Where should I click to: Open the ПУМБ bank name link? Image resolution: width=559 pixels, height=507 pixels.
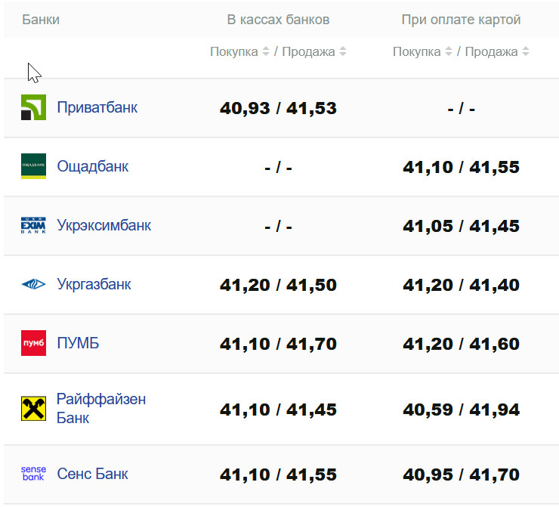click(78, 343)
